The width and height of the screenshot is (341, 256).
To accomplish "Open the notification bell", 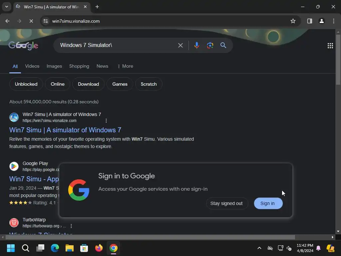I will [x=318, y=248].
